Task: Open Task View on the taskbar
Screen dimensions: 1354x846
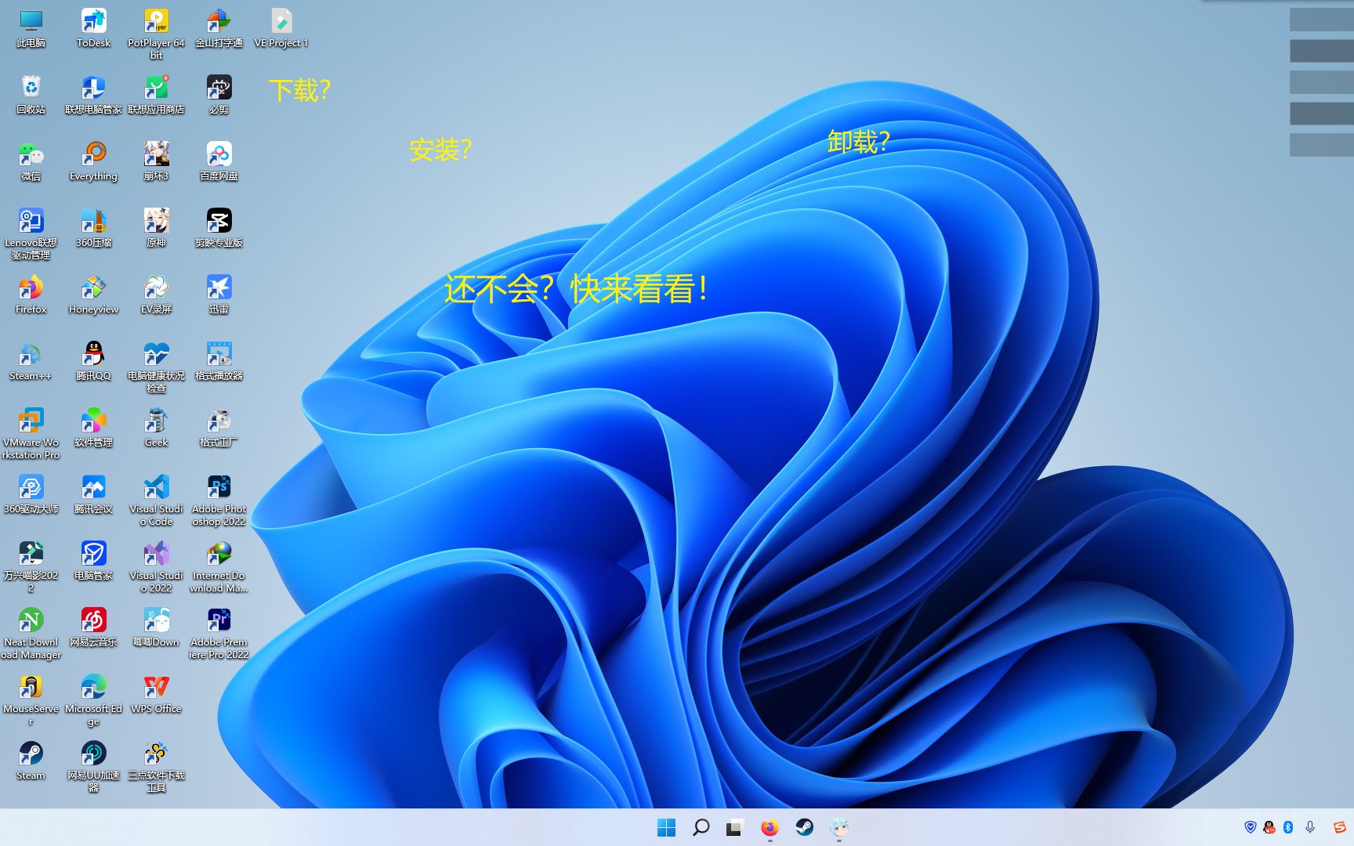Action: (x=733, y=826)
